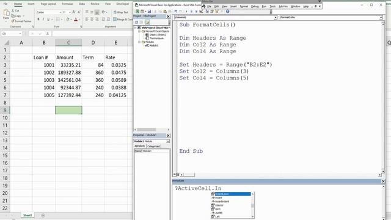Click the Fill Color bucket icon
Image resolution: width=391 pixels, height=220 pixels.
[68, 19]
